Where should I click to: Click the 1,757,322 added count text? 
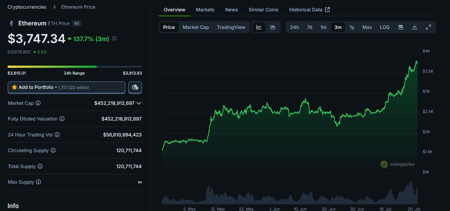[x=73, y=87]
